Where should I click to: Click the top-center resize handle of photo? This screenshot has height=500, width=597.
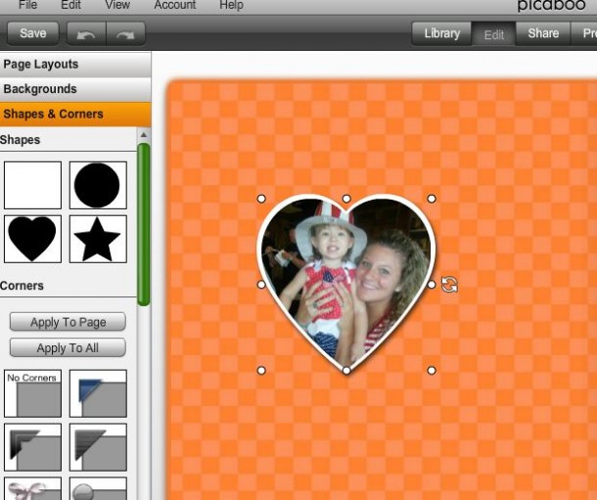pyautogui.click(x=346, y=199)
